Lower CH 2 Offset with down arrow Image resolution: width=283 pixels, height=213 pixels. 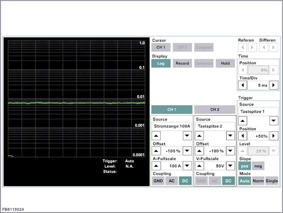tap(231, 151)
